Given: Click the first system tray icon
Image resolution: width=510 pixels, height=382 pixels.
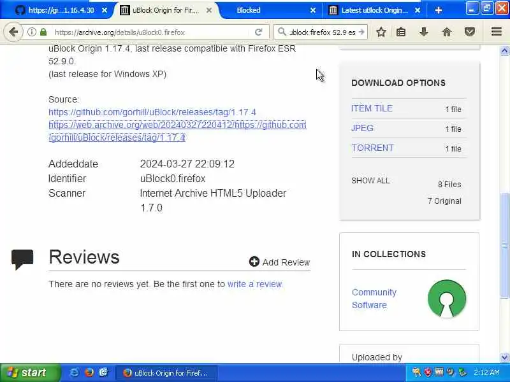Looking at the screenshot, I should 416,372.
